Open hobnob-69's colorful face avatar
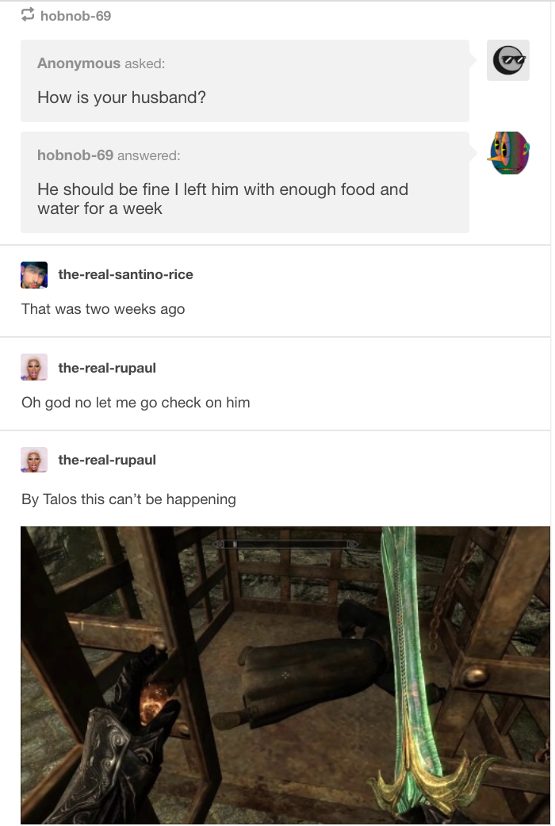 (x=510, y=153)
